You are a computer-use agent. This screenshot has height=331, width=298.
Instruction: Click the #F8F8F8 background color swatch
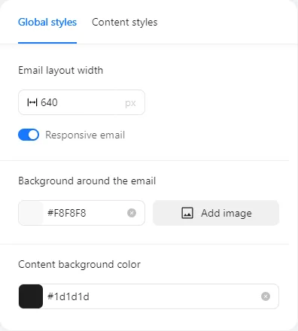[x=31, y=213]
